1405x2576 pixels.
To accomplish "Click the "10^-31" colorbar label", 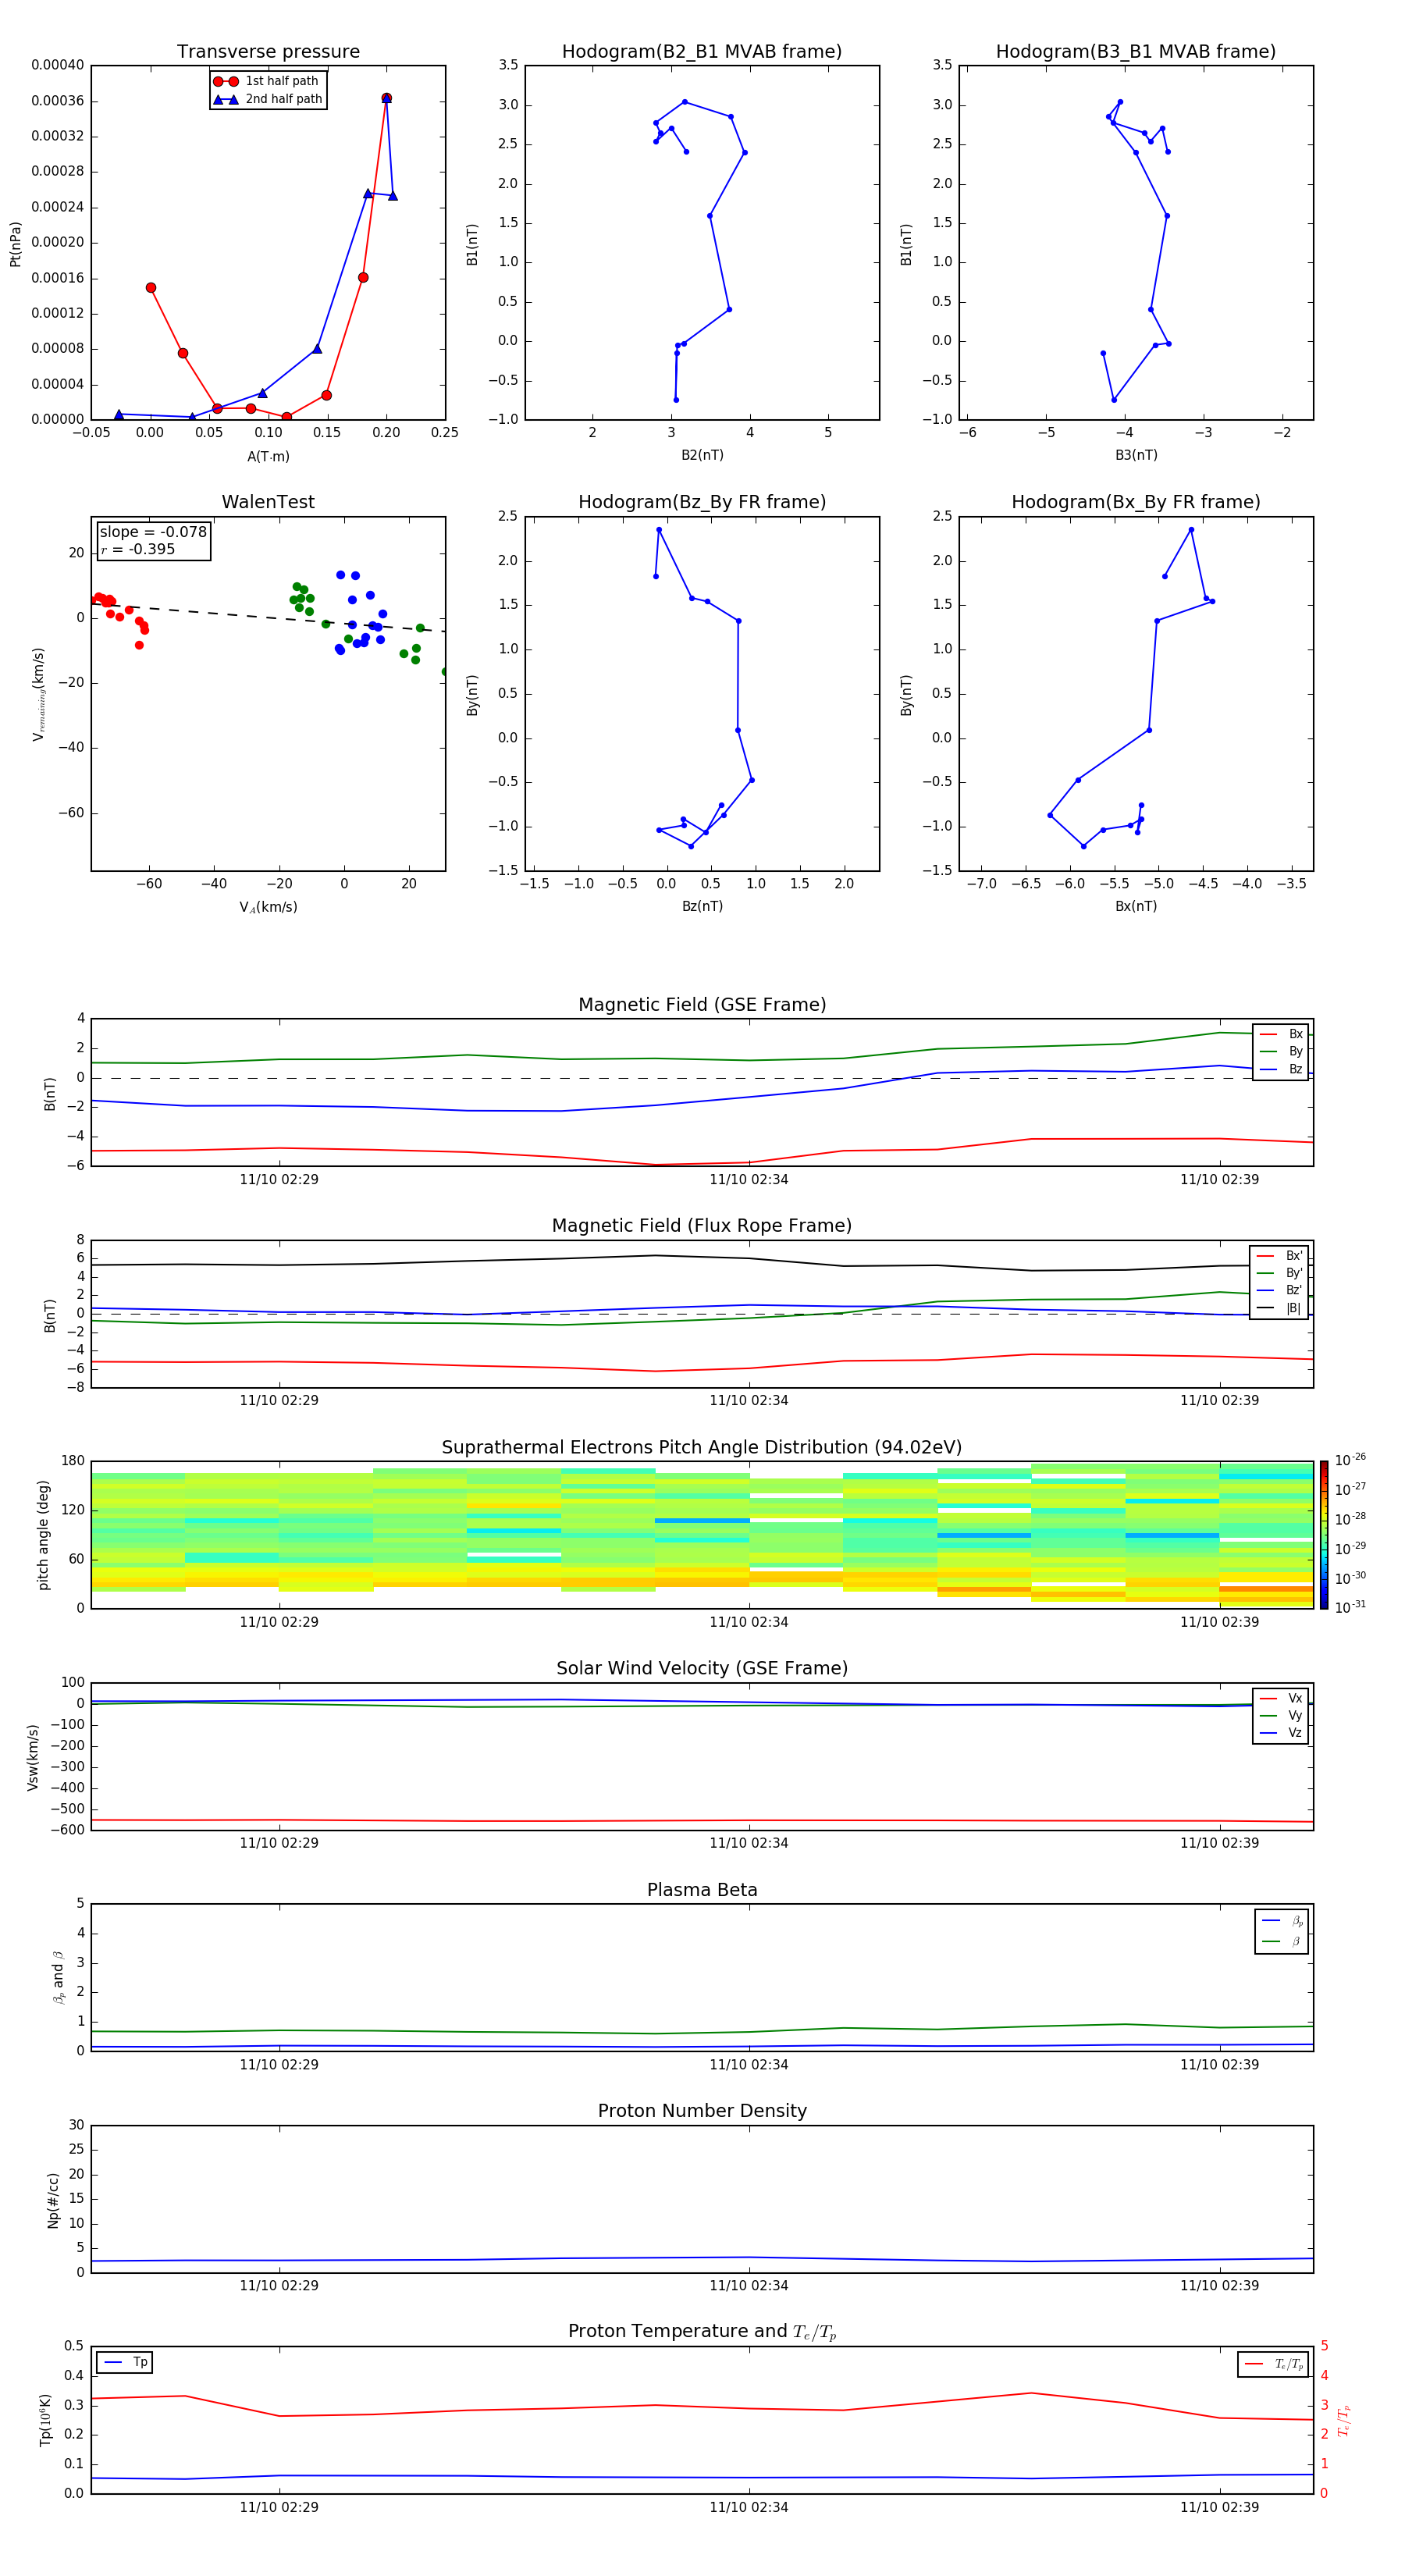I will click(x=1350, y=1607).
